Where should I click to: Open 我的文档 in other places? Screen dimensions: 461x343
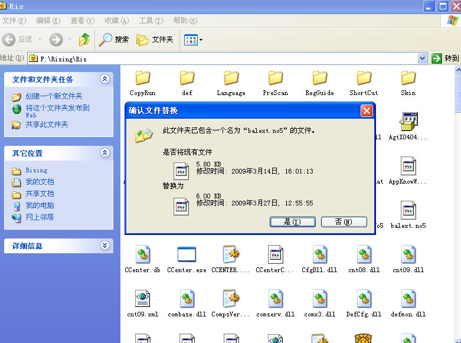point(40,182)
